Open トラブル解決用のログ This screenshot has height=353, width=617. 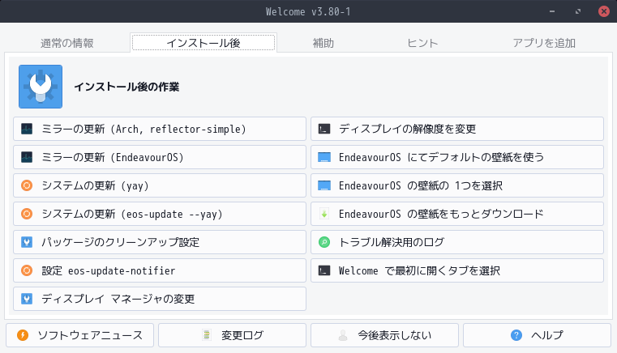(x=457, y=242)
